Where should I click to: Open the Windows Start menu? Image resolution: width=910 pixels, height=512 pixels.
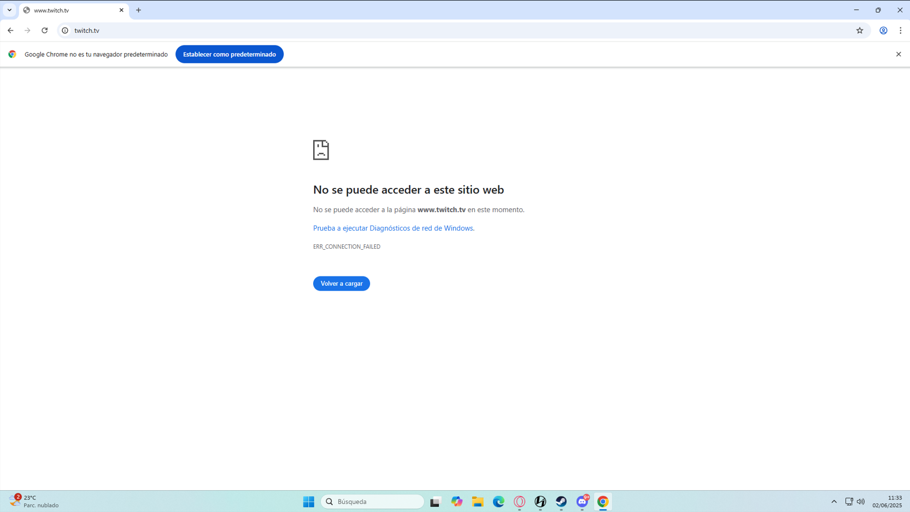point(309,502)
